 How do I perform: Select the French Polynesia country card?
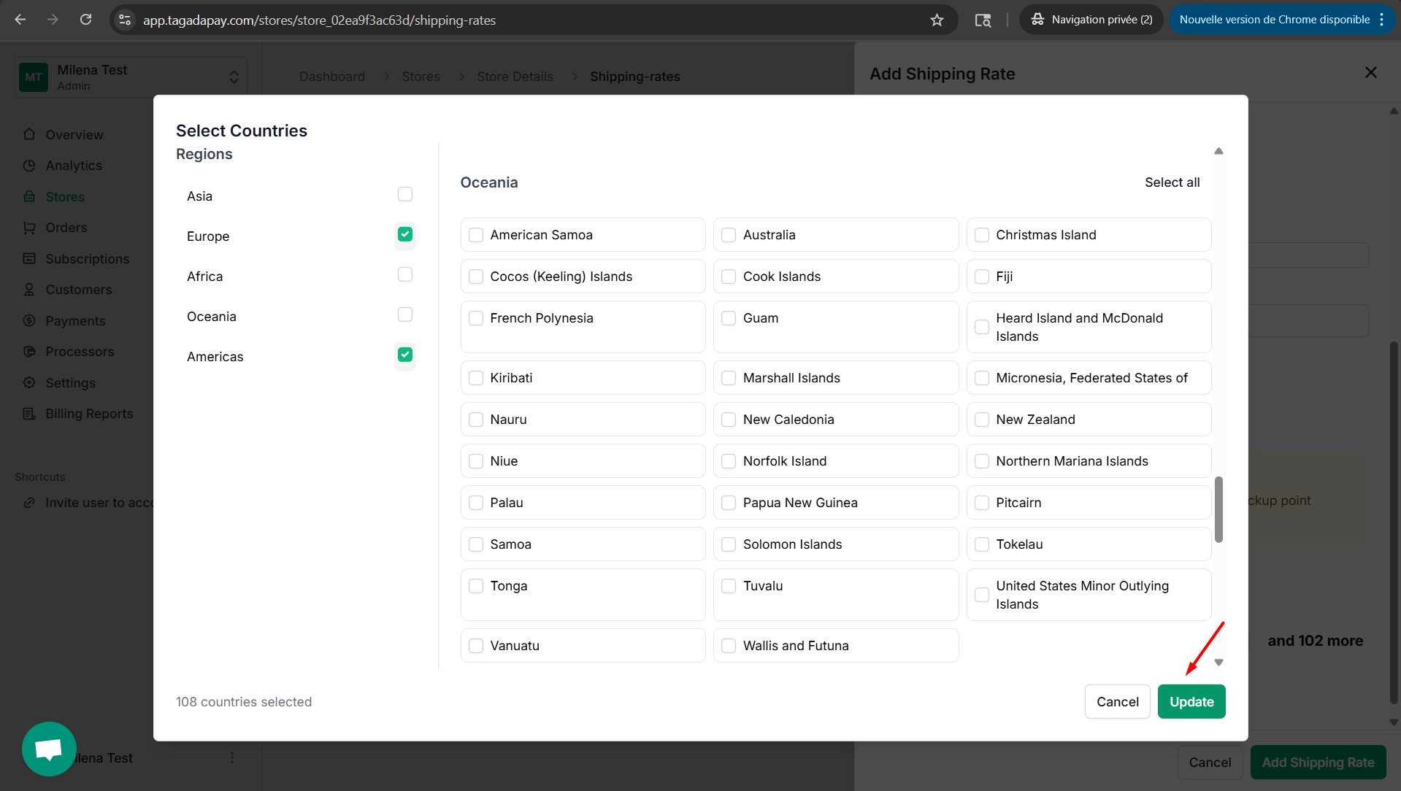point(583,327)
